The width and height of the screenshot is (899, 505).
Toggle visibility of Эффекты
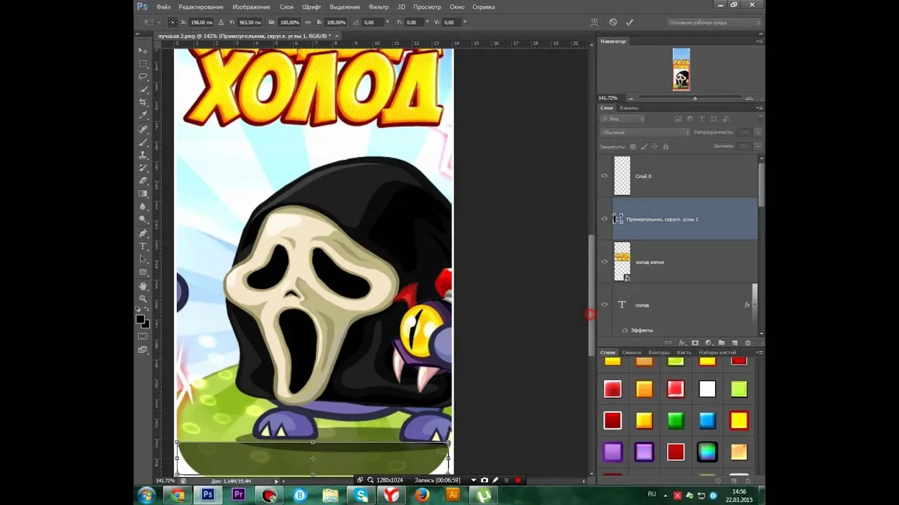pos(624,330)
